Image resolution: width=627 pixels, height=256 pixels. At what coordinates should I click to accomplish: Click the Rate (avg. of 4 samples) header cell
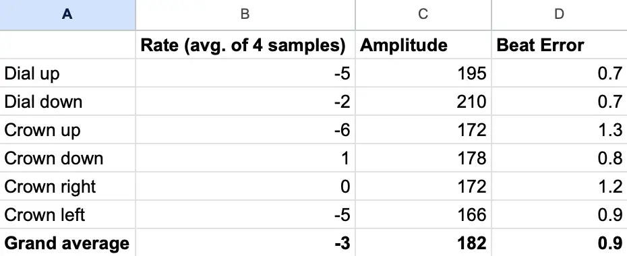[245, 44]
